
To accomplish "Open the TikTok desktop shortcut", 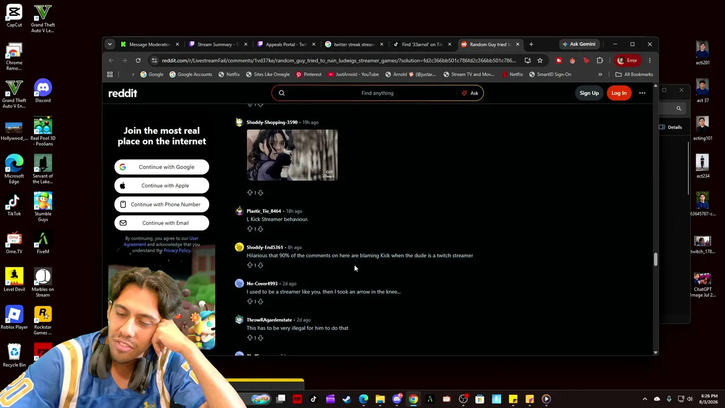I will point(14,205).
